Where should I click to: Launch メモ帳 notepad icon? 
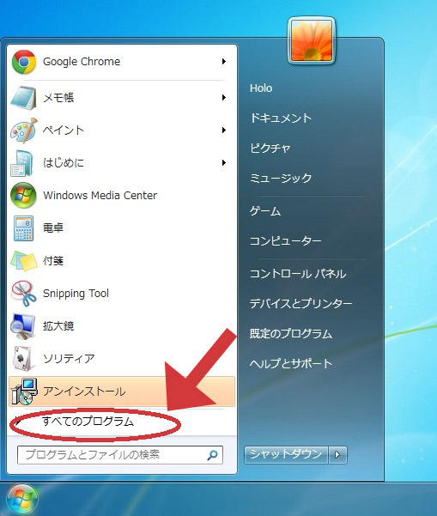[x=23, y=98]
